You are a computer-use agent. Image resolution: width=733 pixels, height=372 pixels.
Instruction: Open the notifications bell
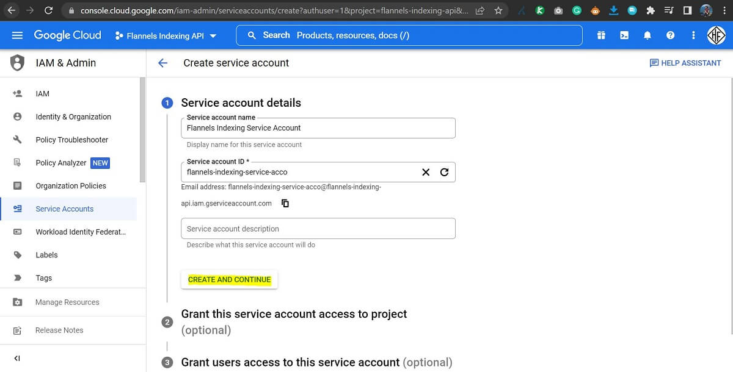[x=647, y=35]
